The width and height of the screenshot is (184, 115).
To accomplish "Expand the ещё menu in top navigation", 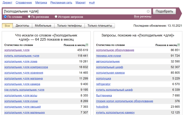I will (x=92, y=3).
